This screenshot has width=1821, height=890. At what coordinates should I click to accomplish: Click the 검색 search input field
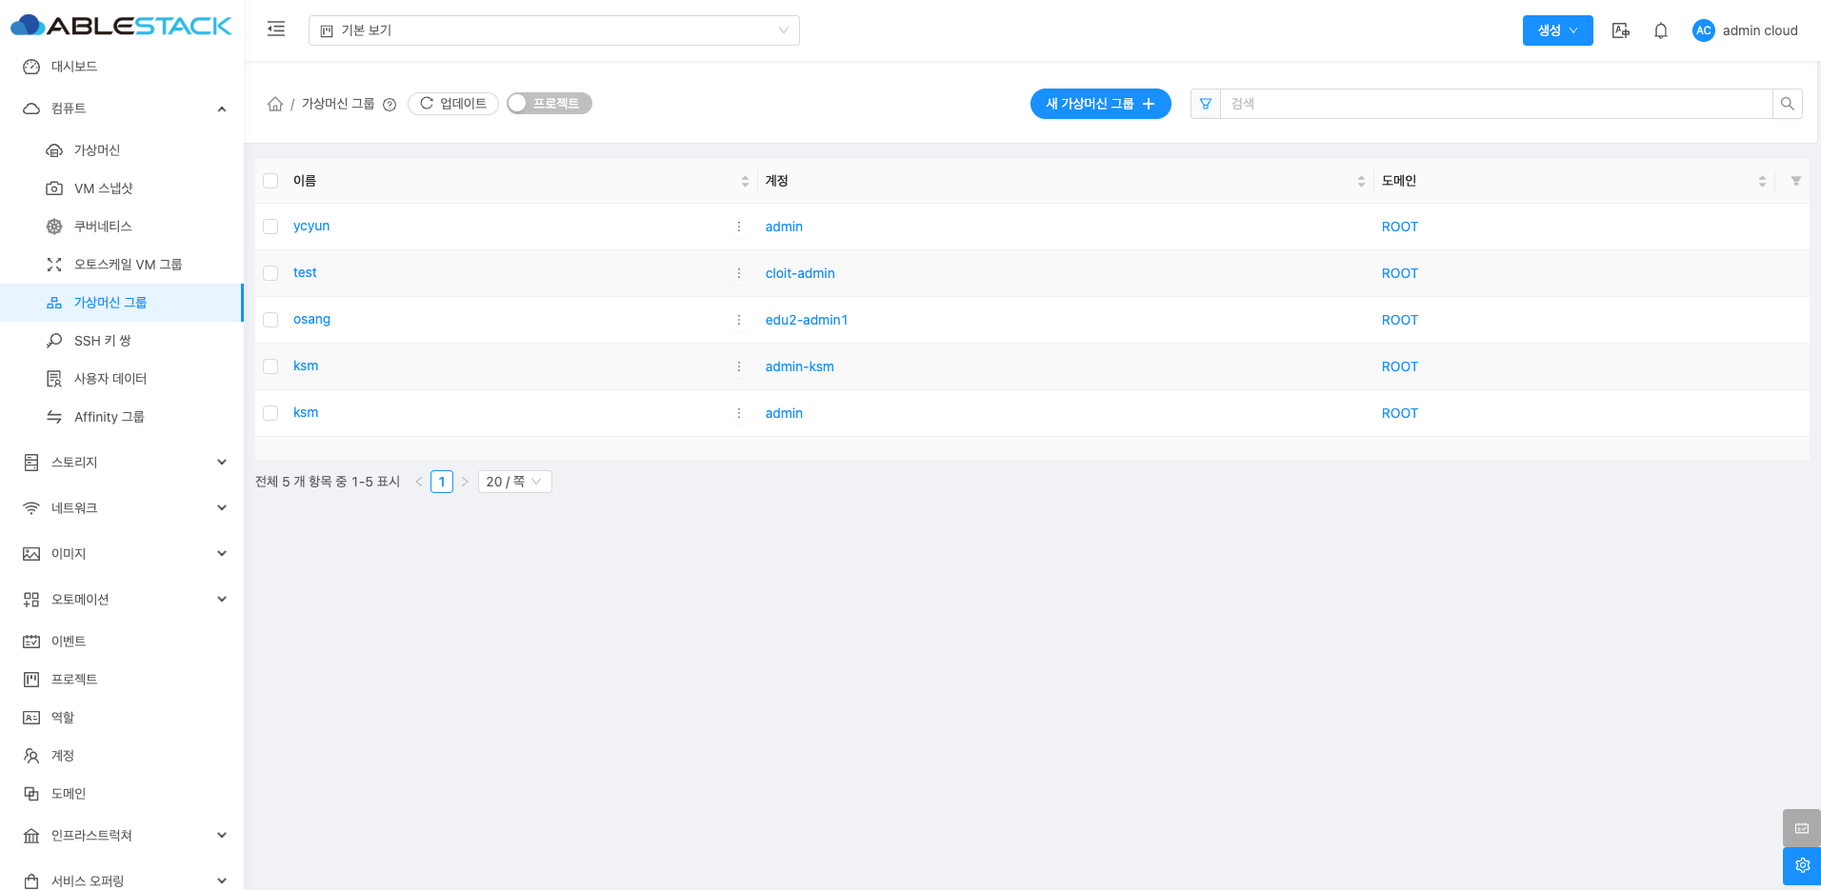pos(1496,104)
